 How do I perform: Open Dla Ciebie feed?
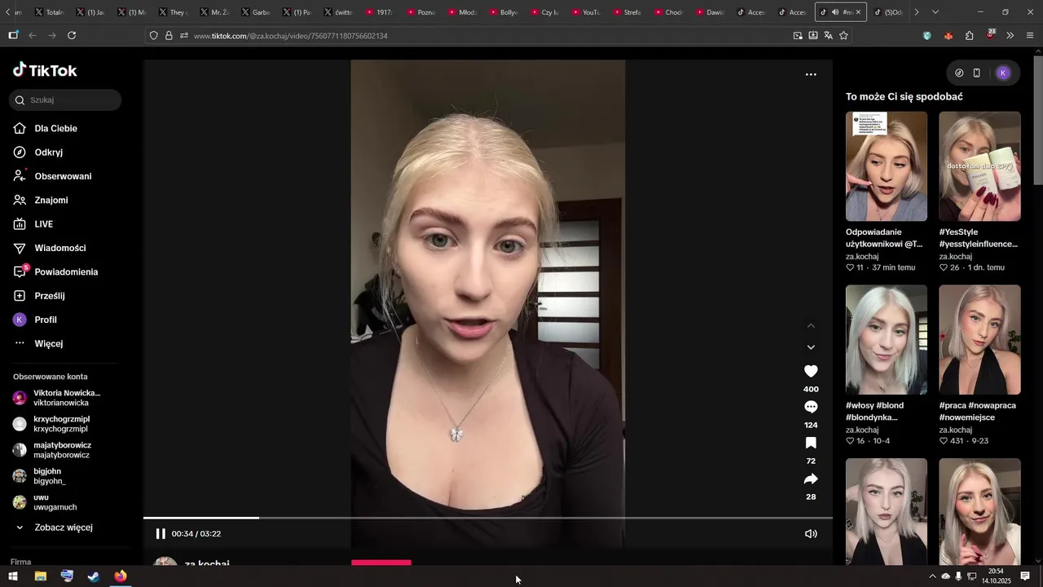pos(55,128)
